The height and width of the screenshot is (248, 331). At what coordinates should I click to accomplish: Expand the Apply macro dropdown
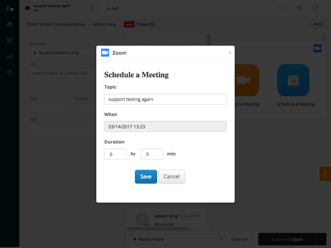(x=177, y=239)
